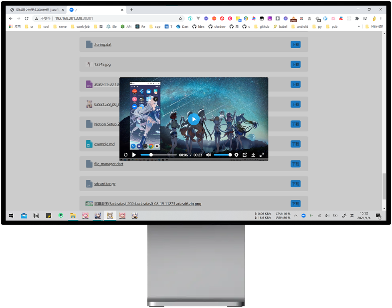Open the example.md file link

[x=104, y=144]
